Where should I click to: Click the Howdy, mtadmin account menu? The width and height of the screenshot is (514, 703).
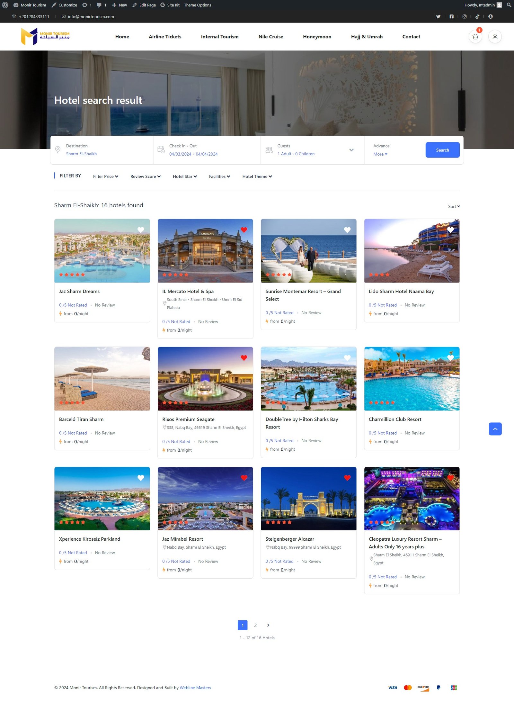coord(483,5)
